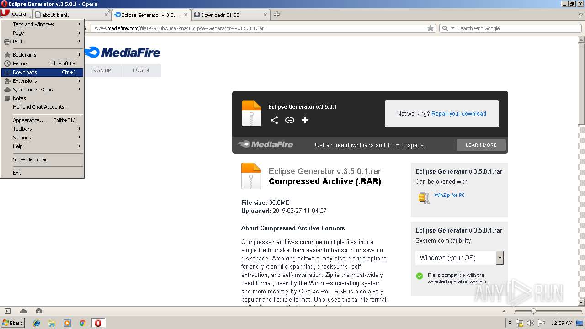Select History in the Opera menu

pos(42,64)
